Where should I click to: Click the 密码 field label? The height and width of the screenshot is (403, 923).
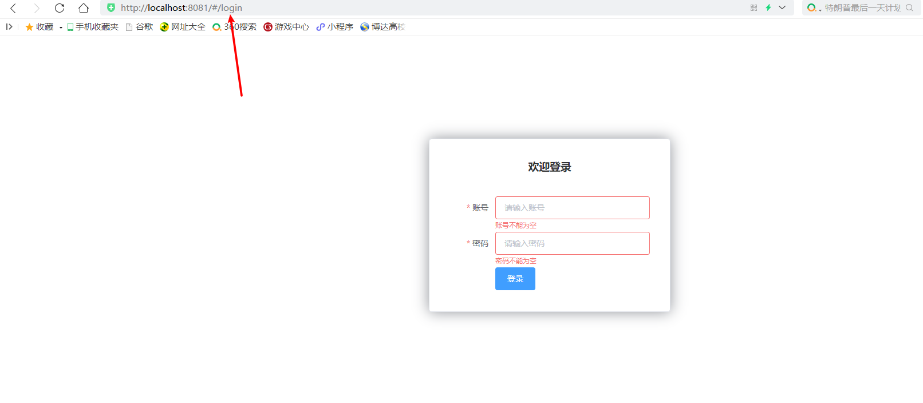(480, 243)
